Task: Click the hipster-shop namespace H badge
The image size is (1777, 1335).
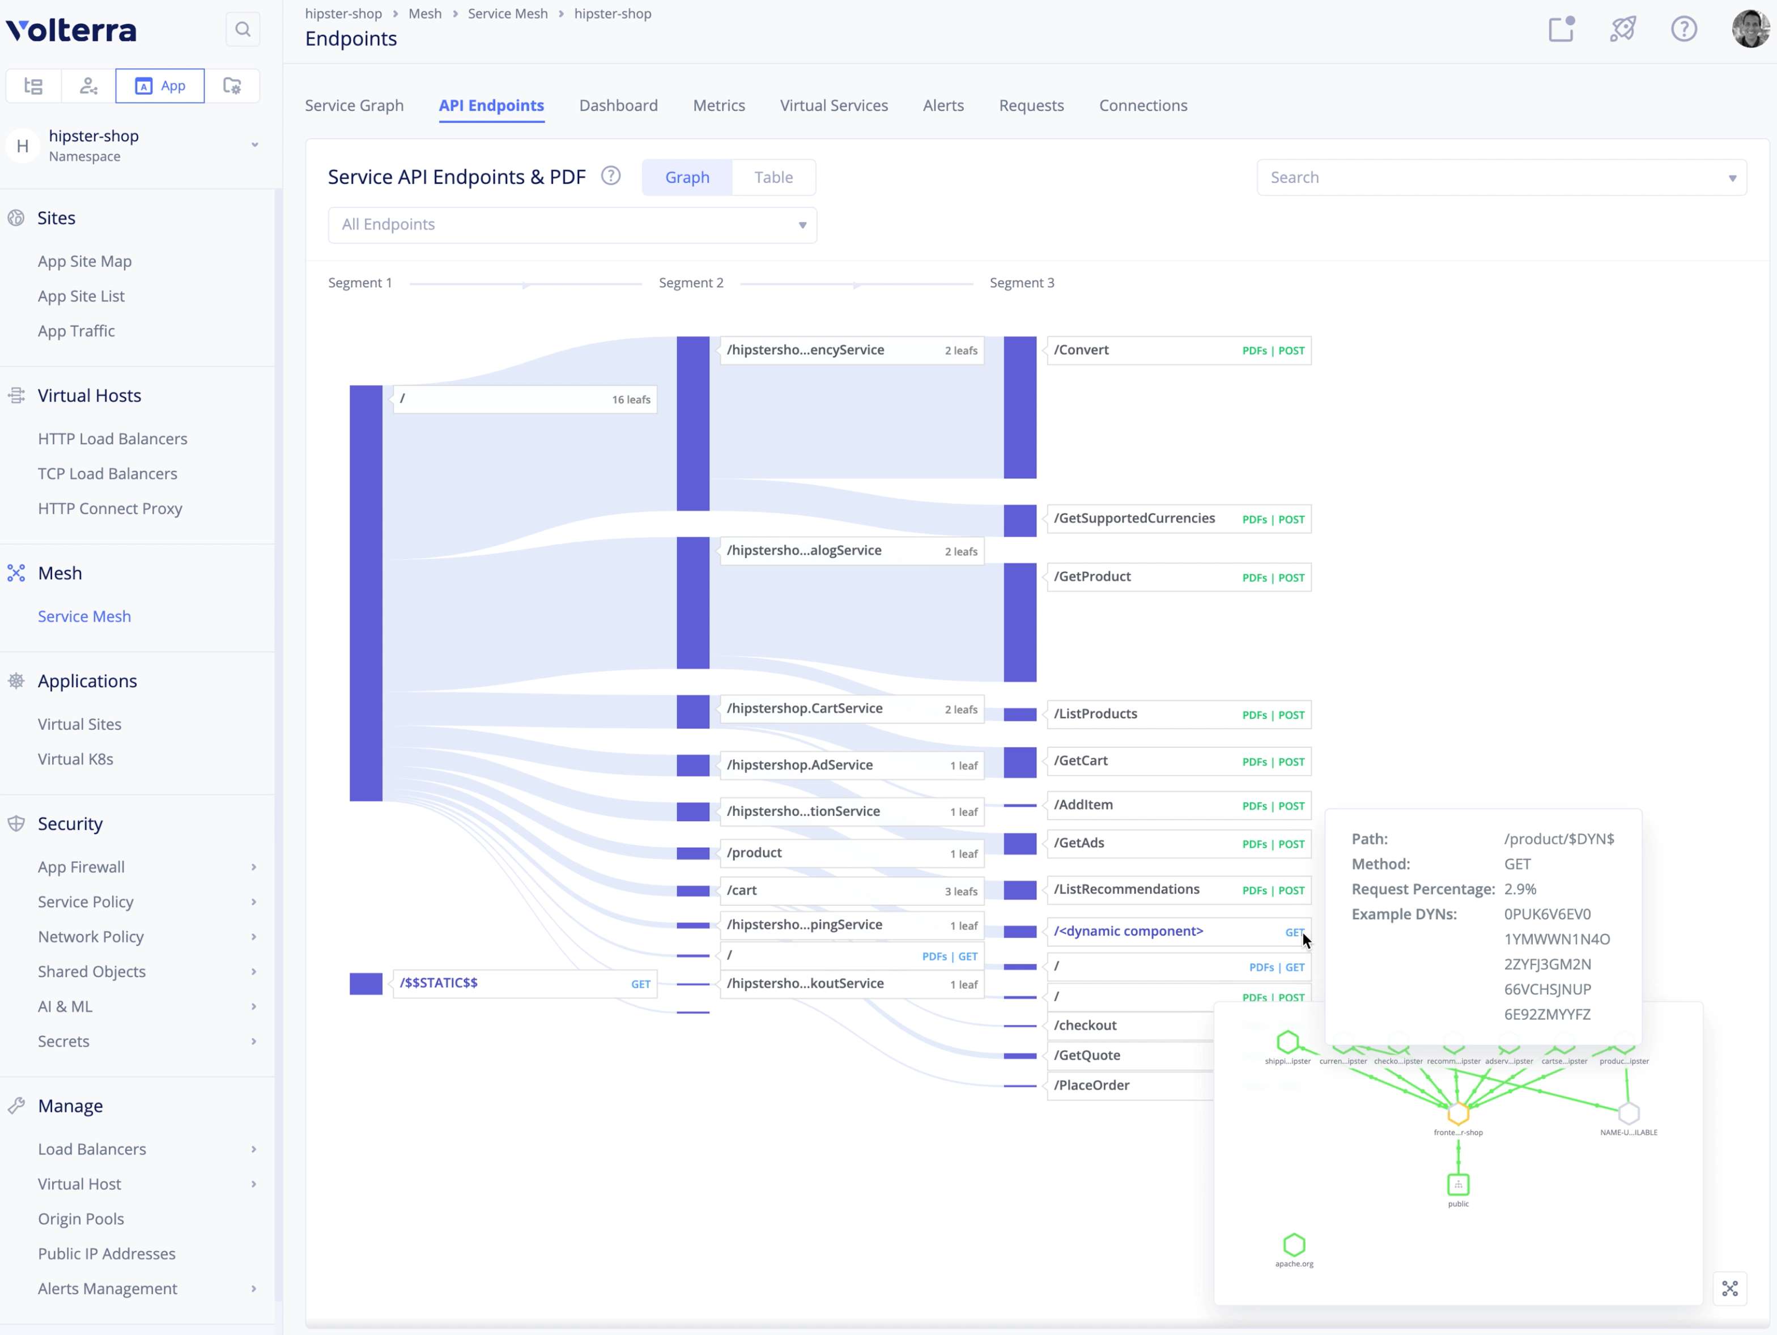Action: [x=23, y=146]
